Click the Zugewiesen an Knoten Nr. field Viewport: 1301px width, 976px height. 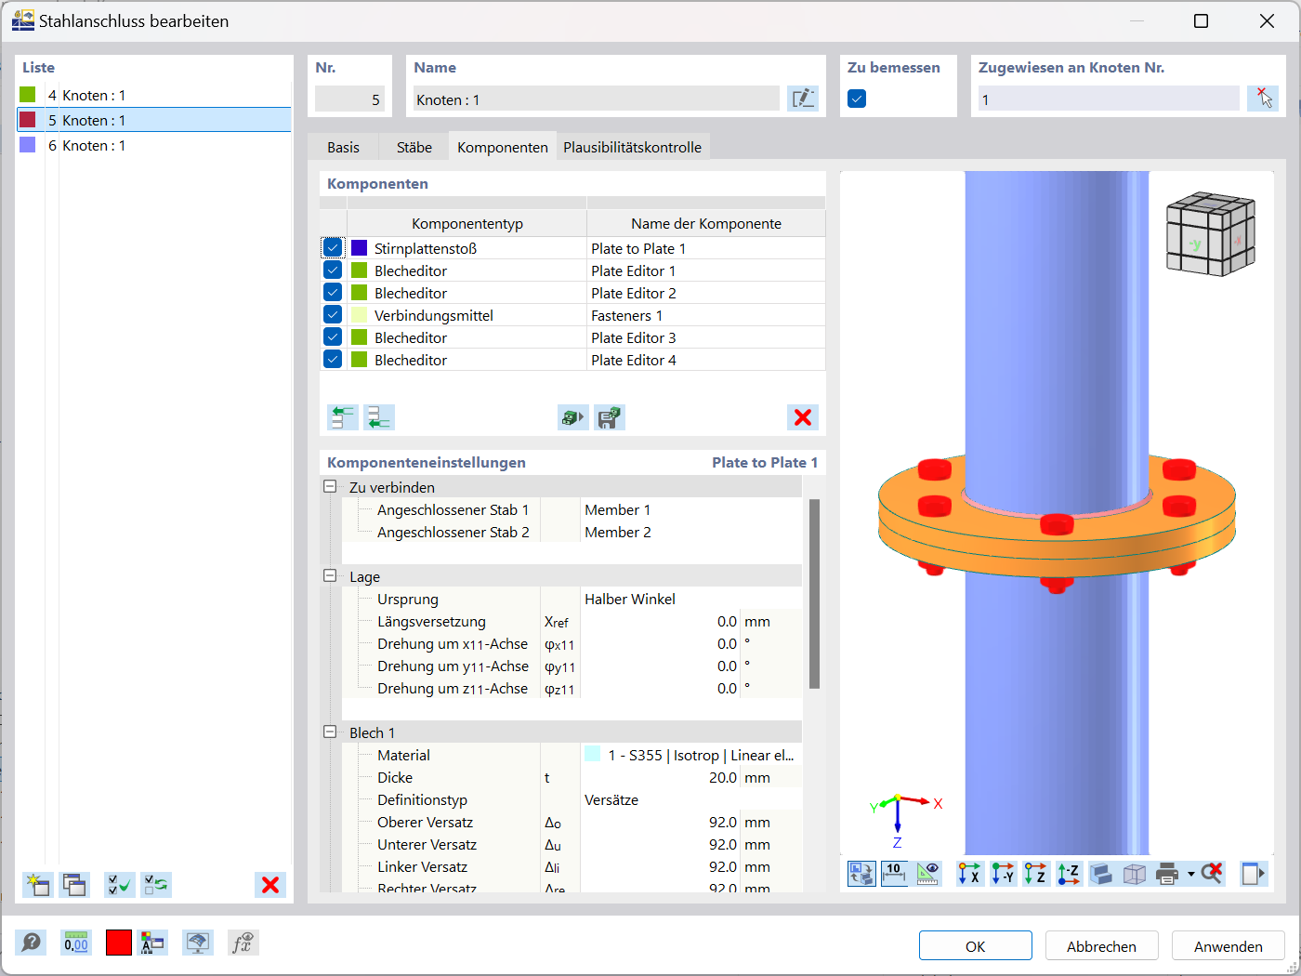[1109, 99]
